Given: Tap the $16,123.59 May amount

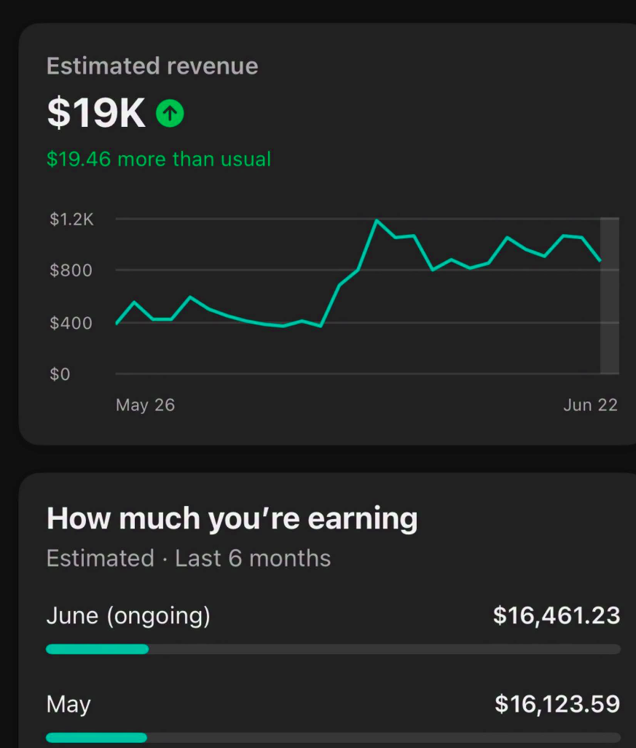Looking at the screenshot, I should pyautogui.click(x=557, y=704).
